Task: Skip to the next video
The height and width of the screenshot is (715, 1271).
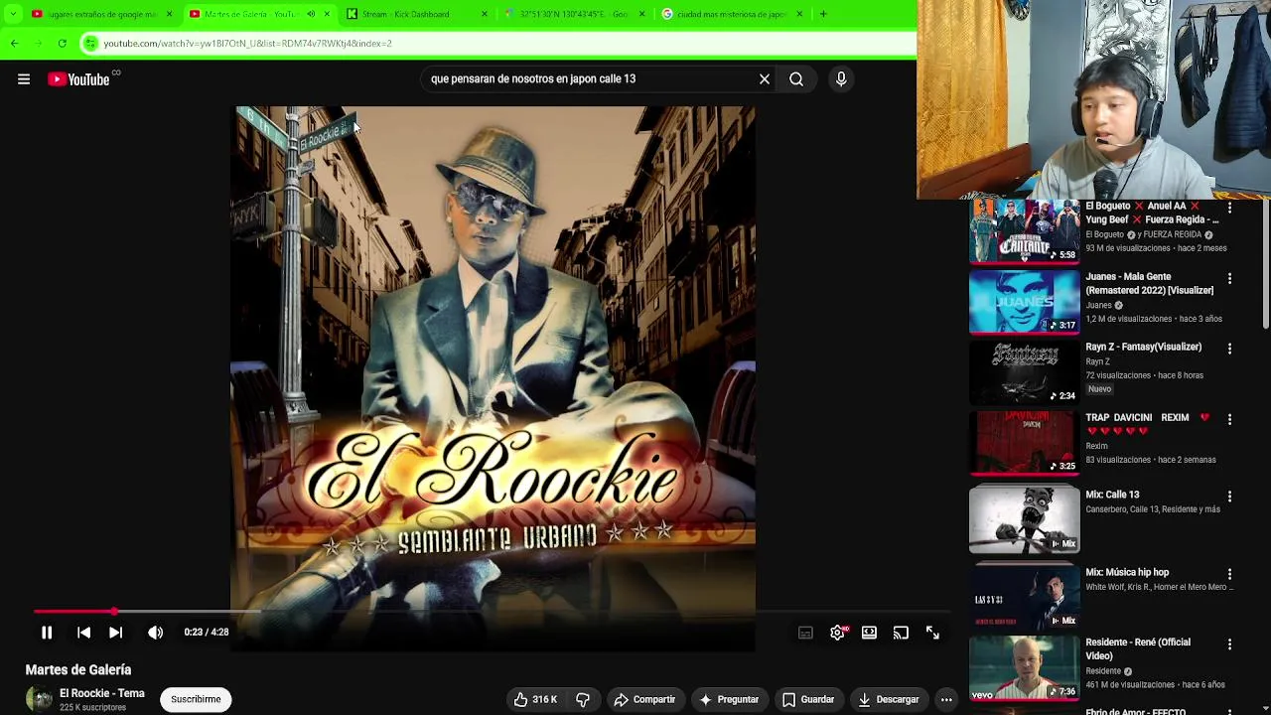Action: point(116,633)
